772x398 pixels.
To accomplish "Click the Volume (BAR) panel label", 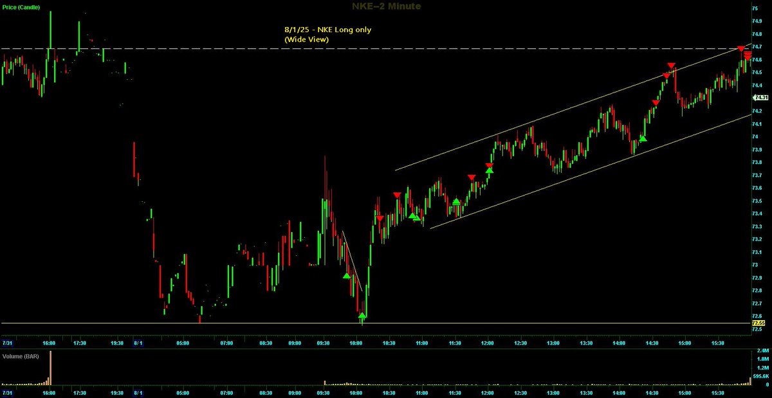I will click(x=21, y=356).
